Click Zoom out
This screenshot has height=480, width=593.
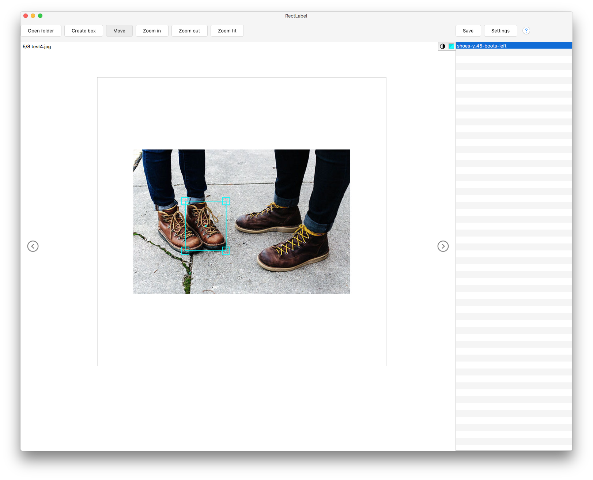[189, 31]
